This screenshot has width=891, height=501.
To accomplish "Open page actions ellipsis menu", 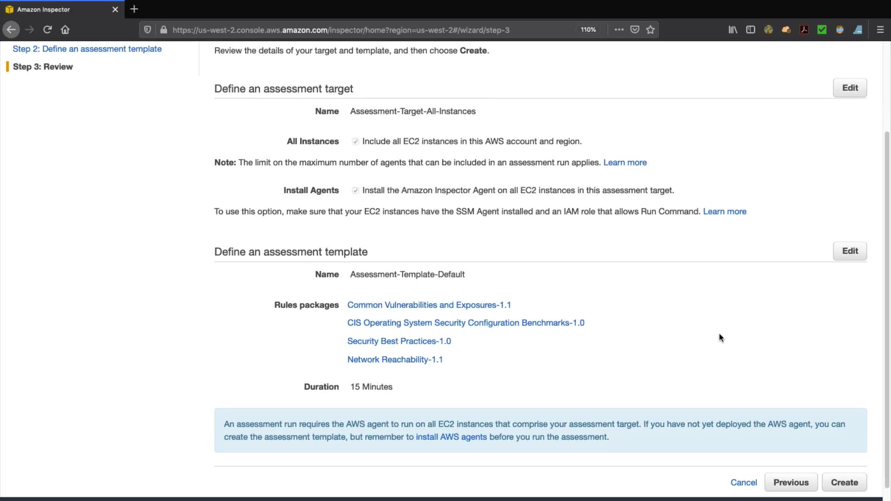I will coord(619,30).
